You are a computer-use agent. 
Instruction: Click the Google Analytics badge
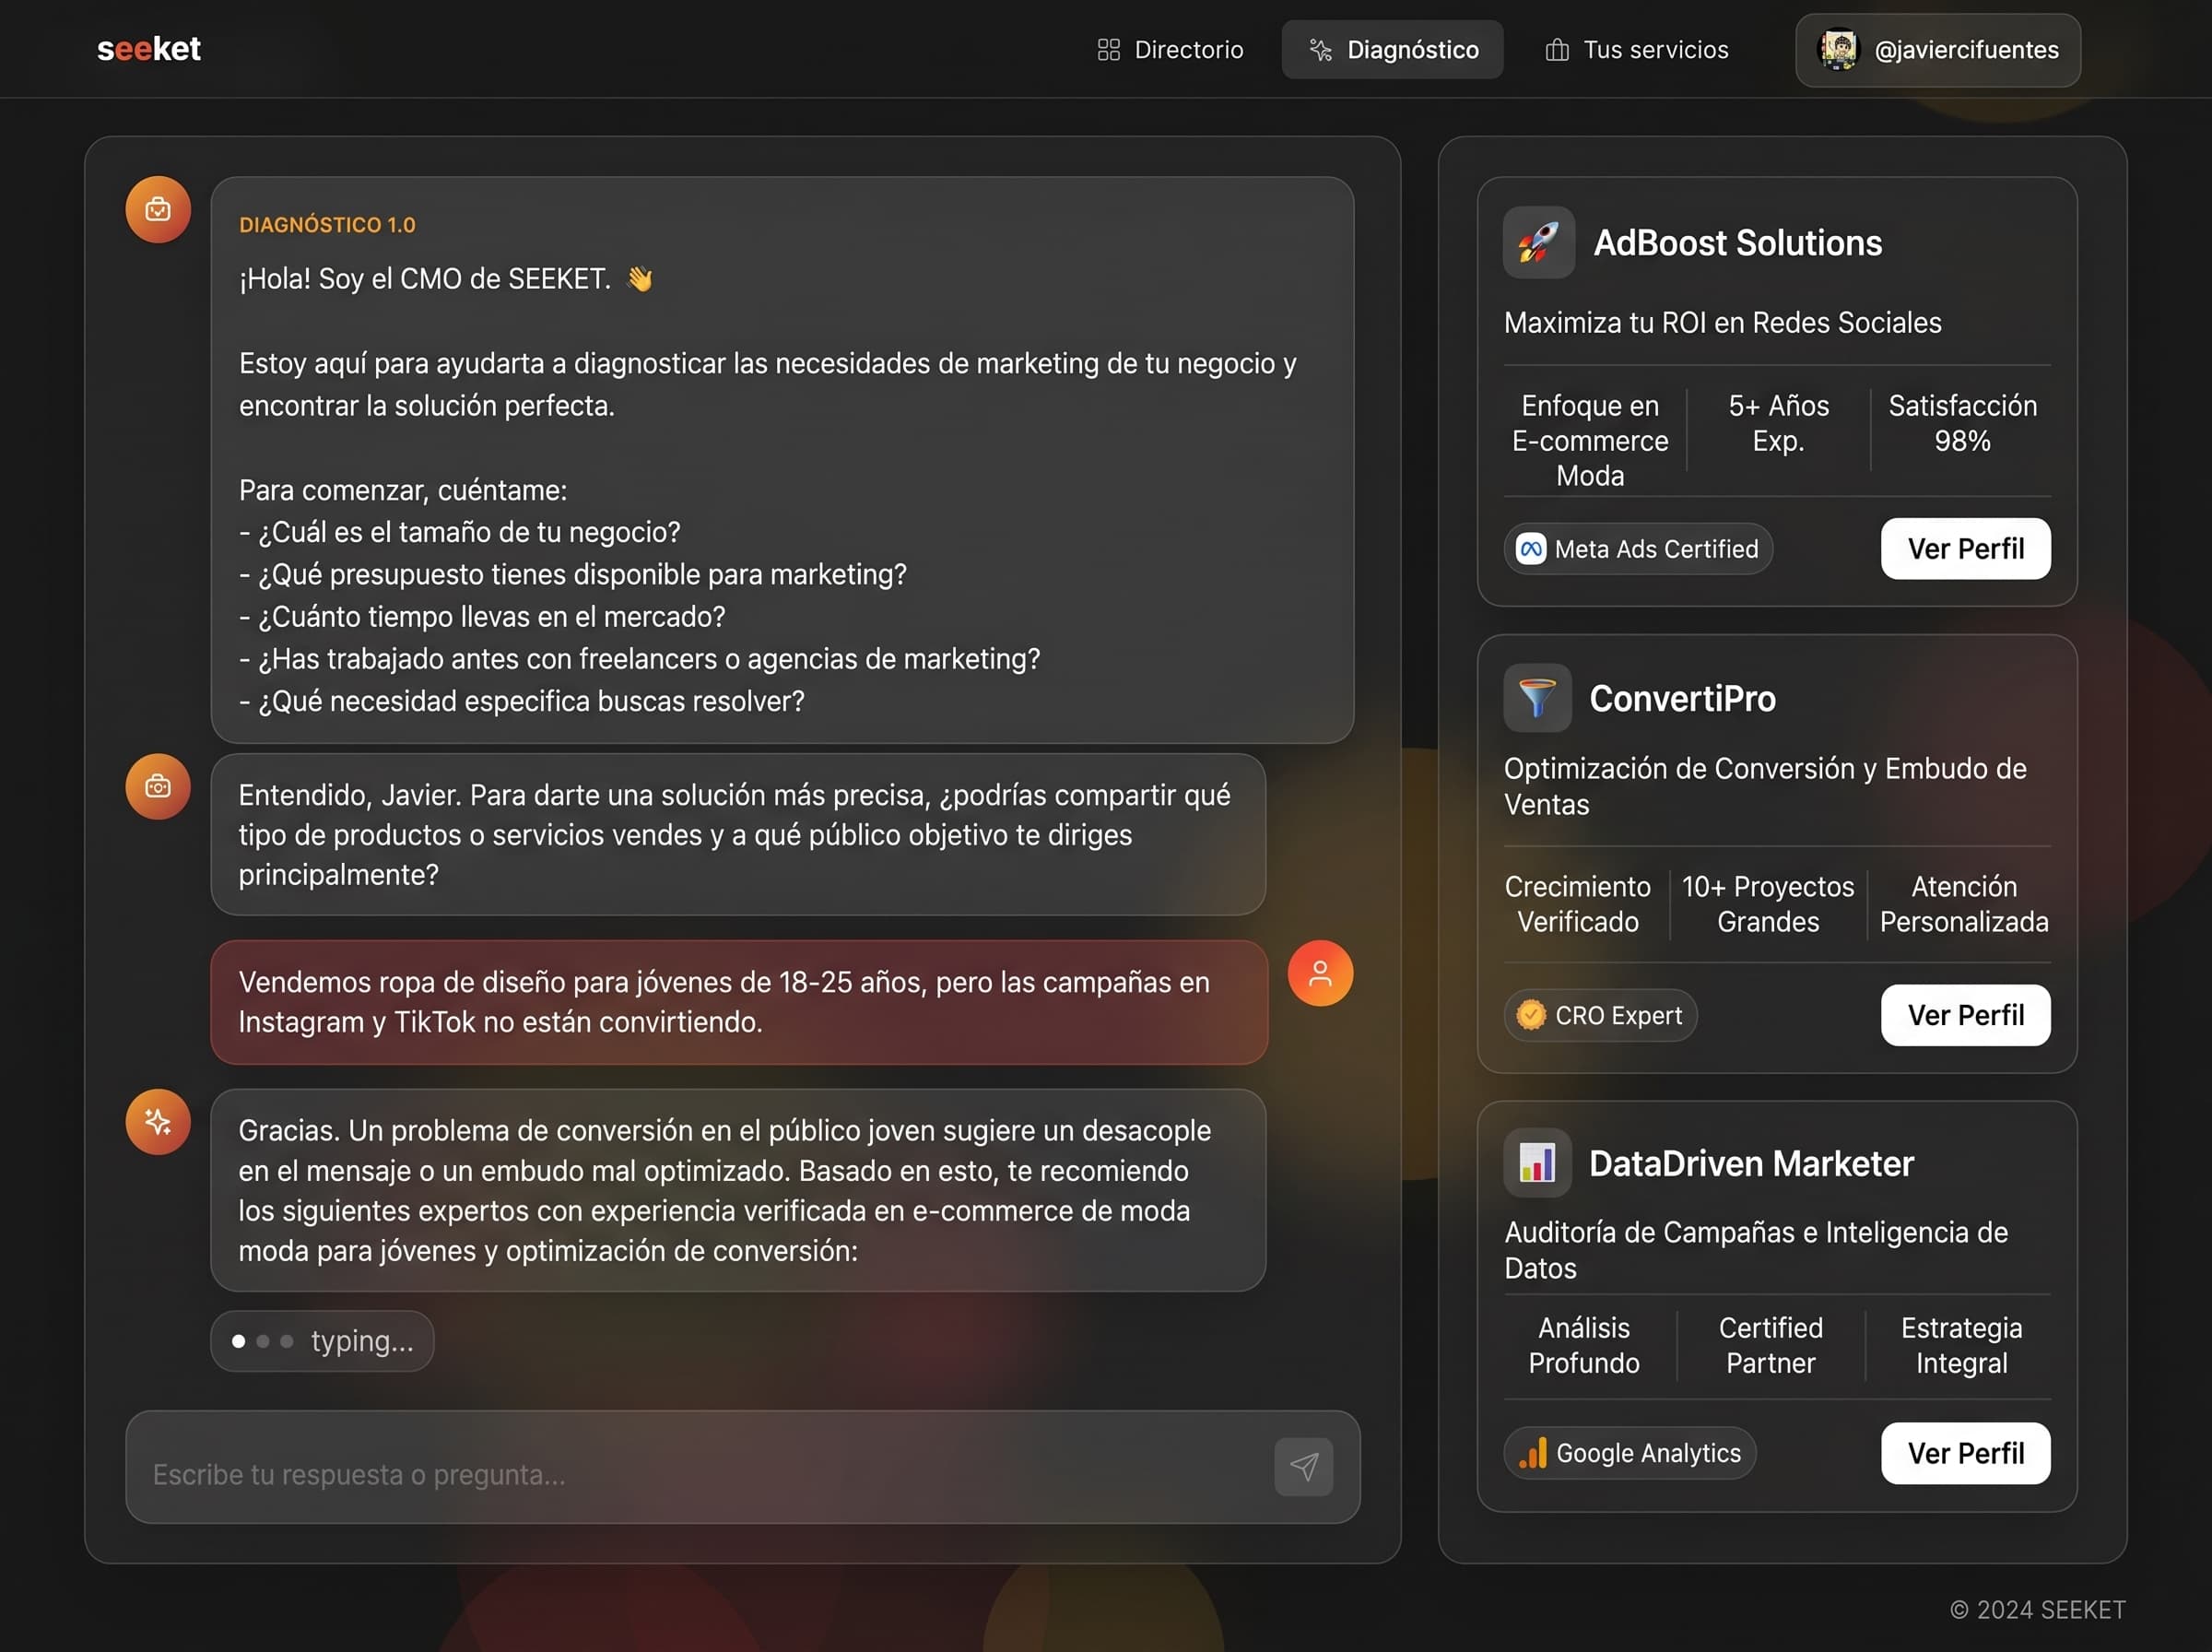[x=1630, y=1453]
